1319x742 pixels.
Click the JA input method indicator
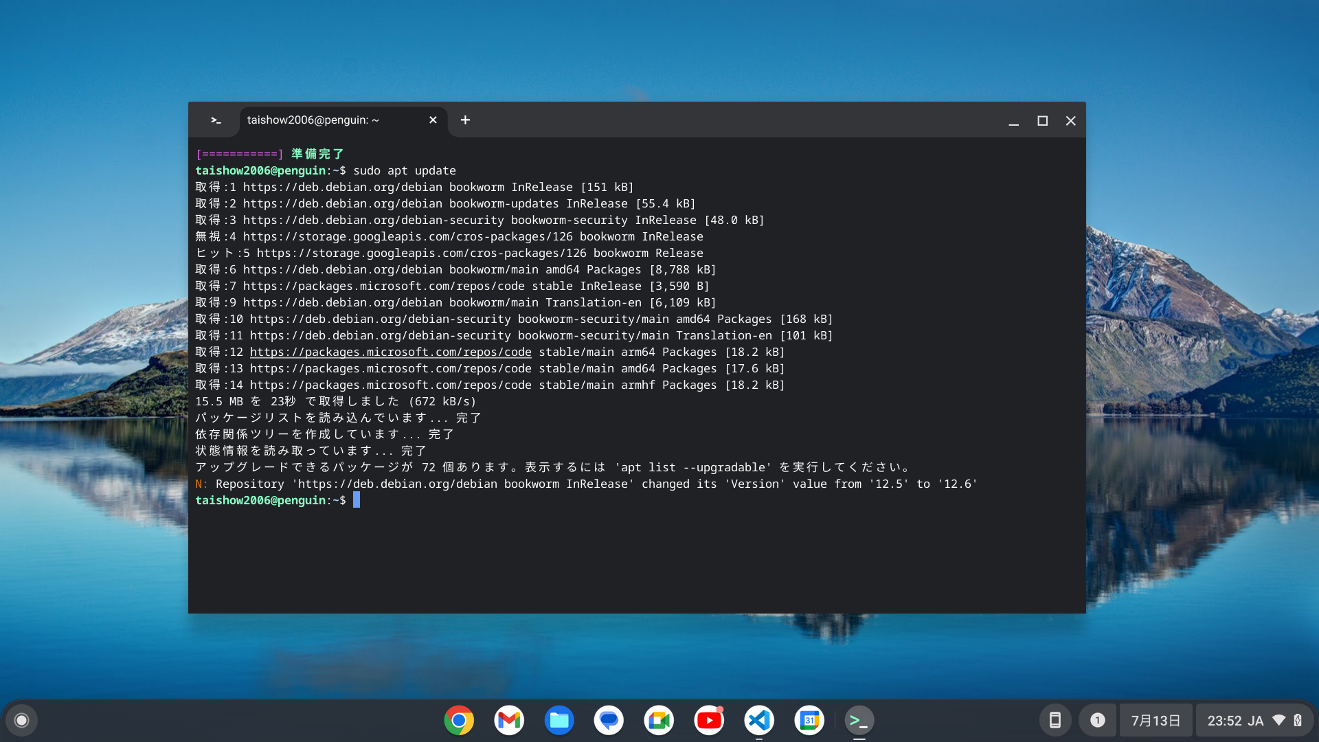point(1256,721)
